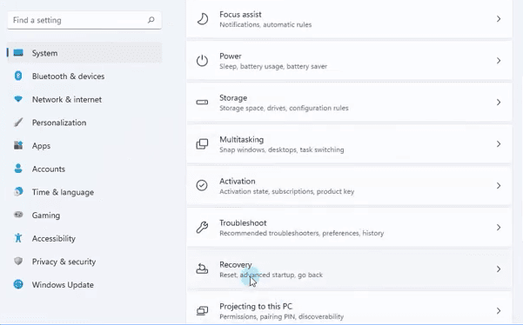Open Bluetooth & devices settings

point(84,76)
